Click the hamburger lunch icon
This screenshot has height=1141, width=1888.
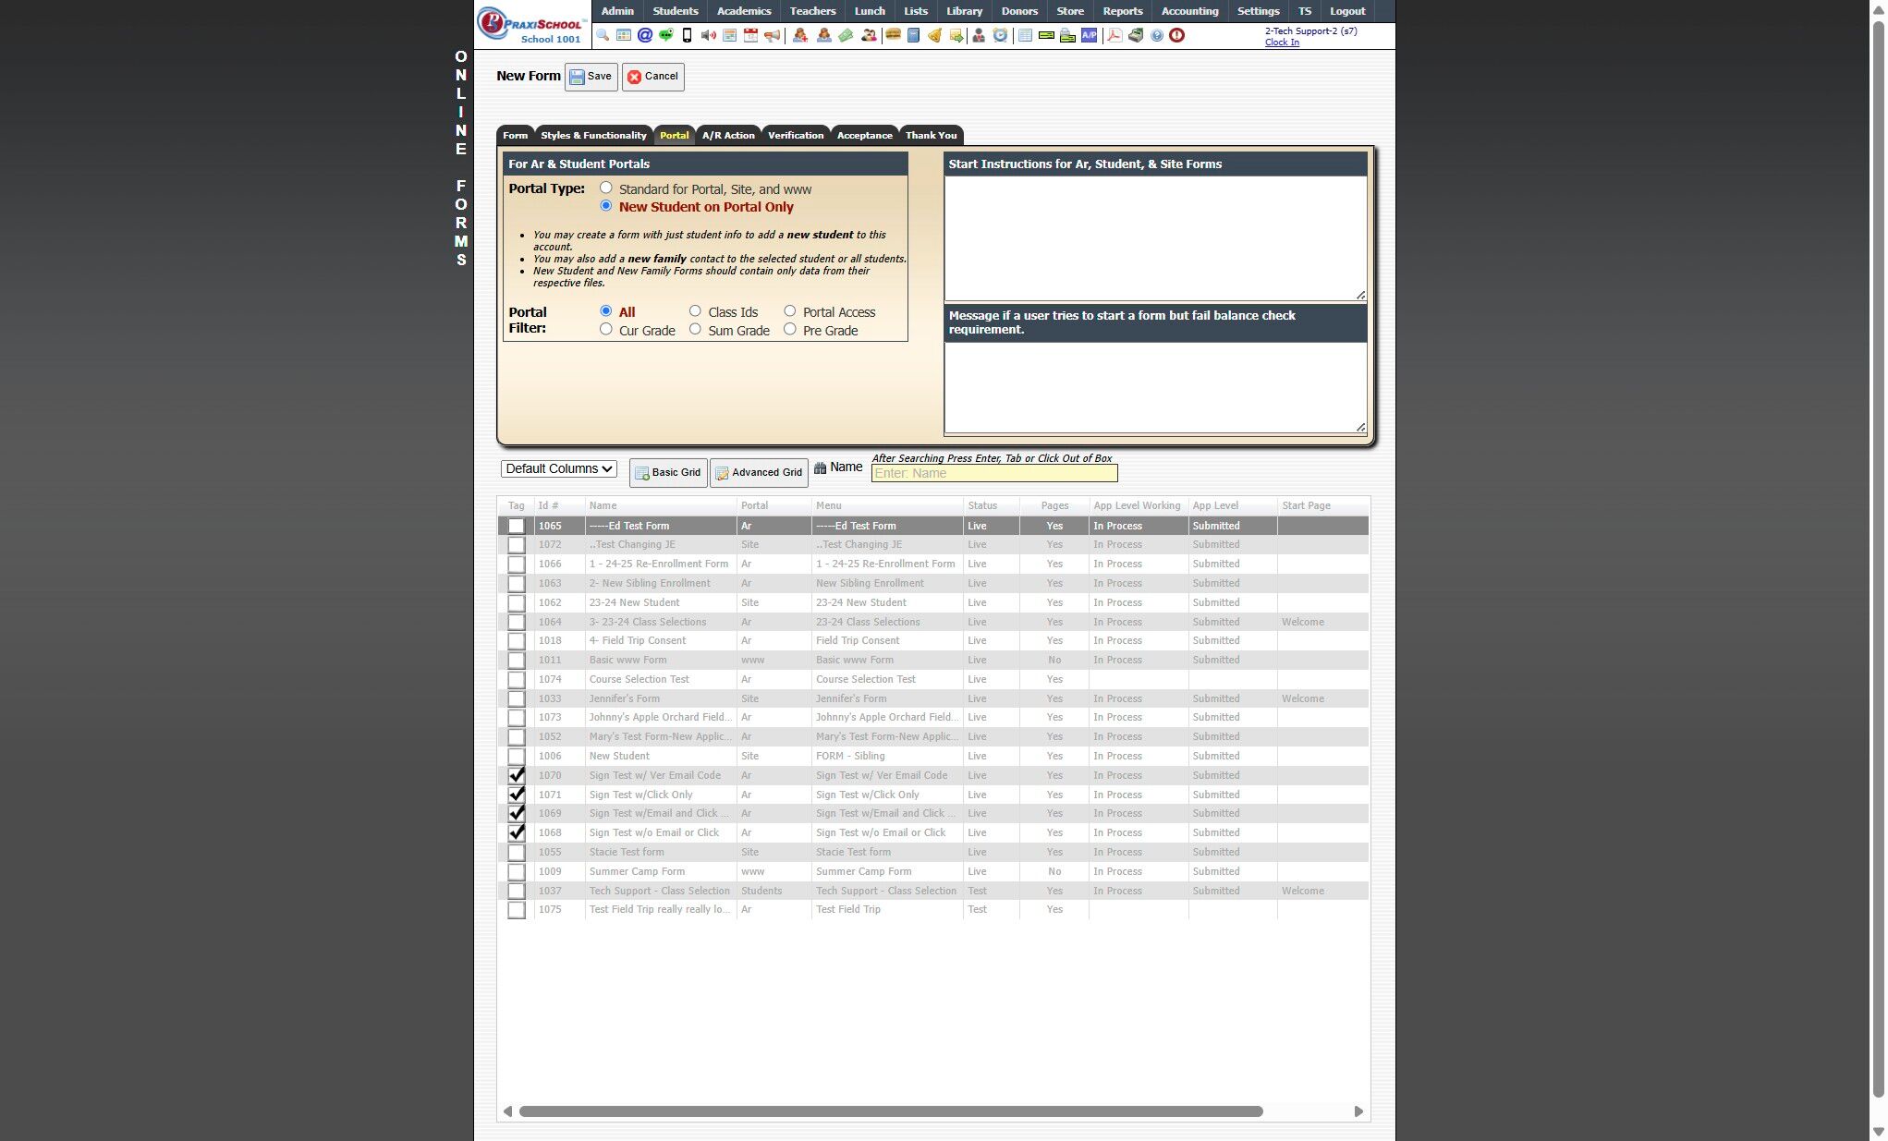tap(893, 35)
